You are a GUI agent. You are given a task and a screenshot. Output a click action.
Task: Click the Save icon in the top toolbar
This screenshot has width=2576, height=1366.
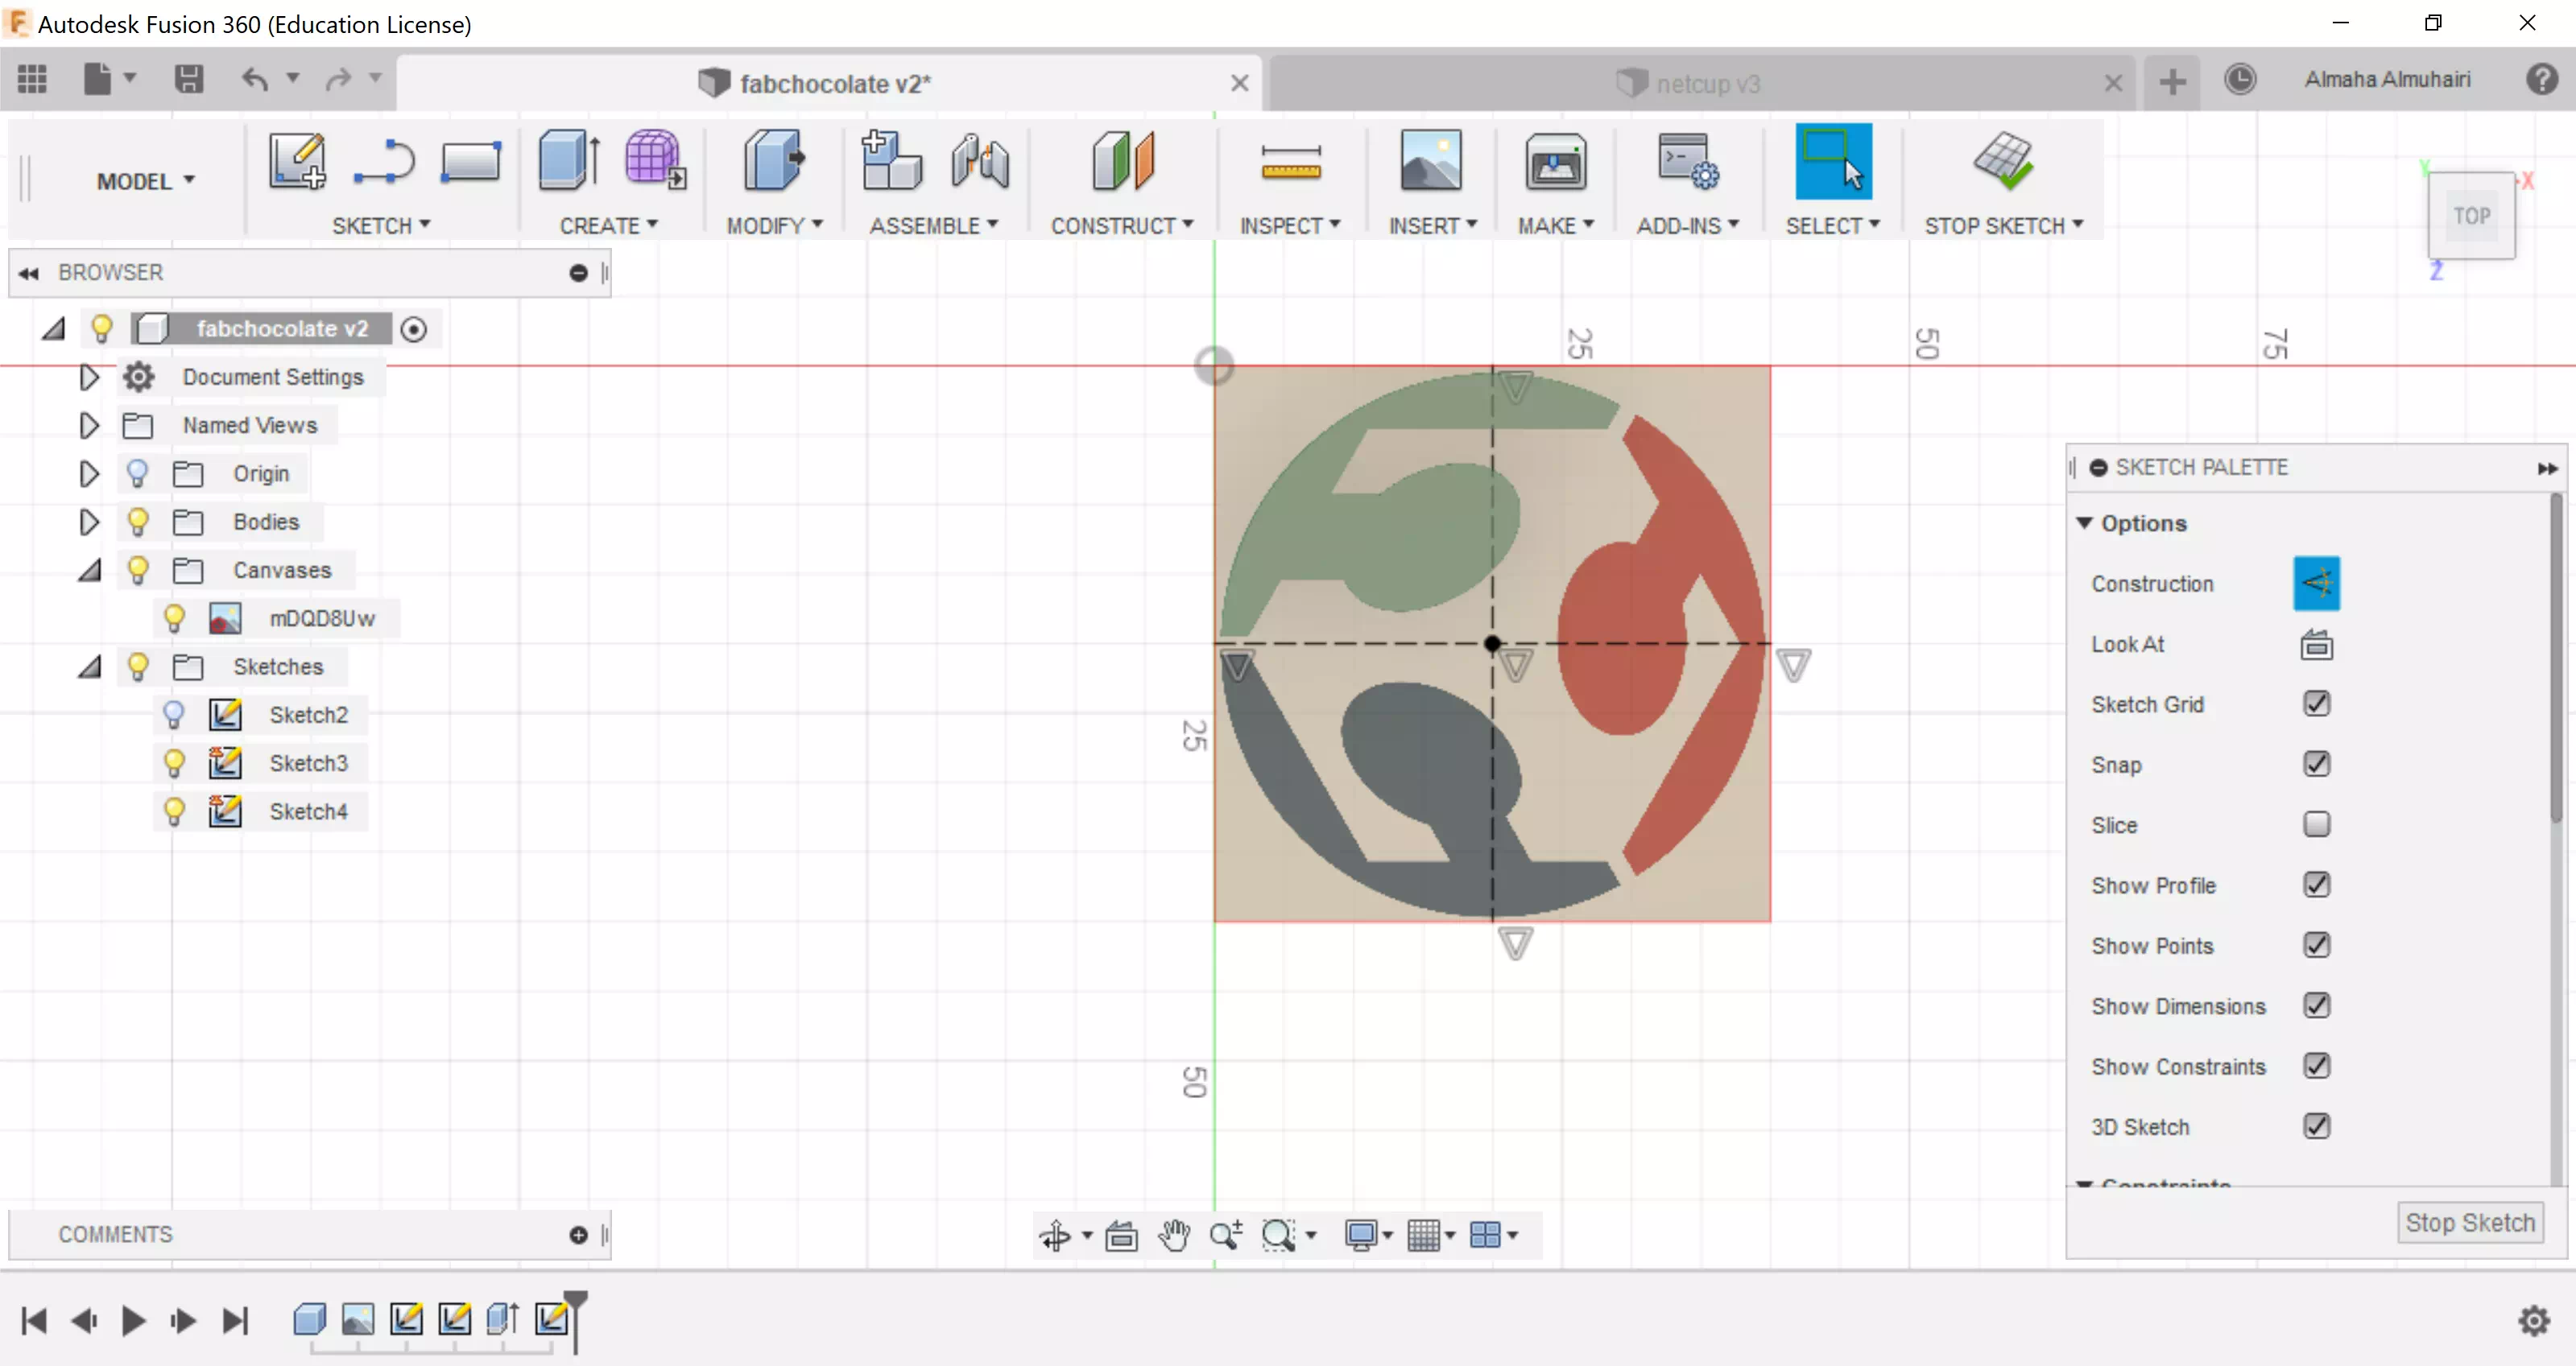click(188, 79)
